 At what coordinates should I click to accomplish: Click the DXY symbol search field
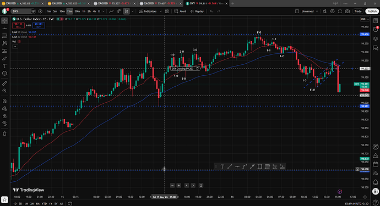(x=23, y=12)
